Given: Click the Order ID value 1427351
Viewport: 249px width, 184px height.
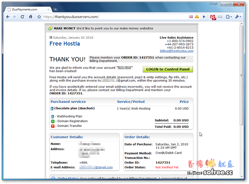Looking at the screenshot, I should 163,162.
